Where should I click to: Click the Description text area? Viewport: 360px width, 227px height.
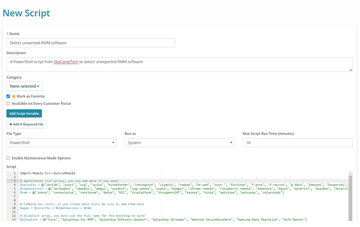pos(179,64)
